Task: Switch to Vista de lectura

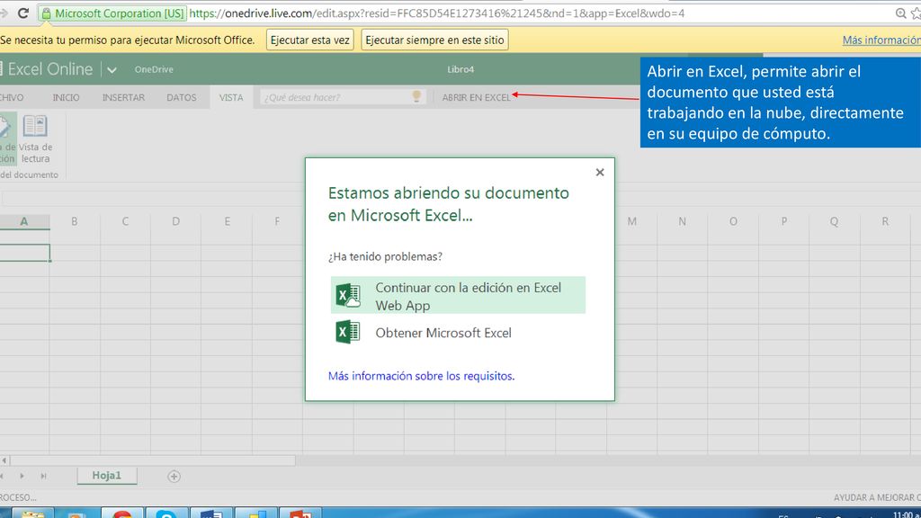Action: click(x=35, y=139)
